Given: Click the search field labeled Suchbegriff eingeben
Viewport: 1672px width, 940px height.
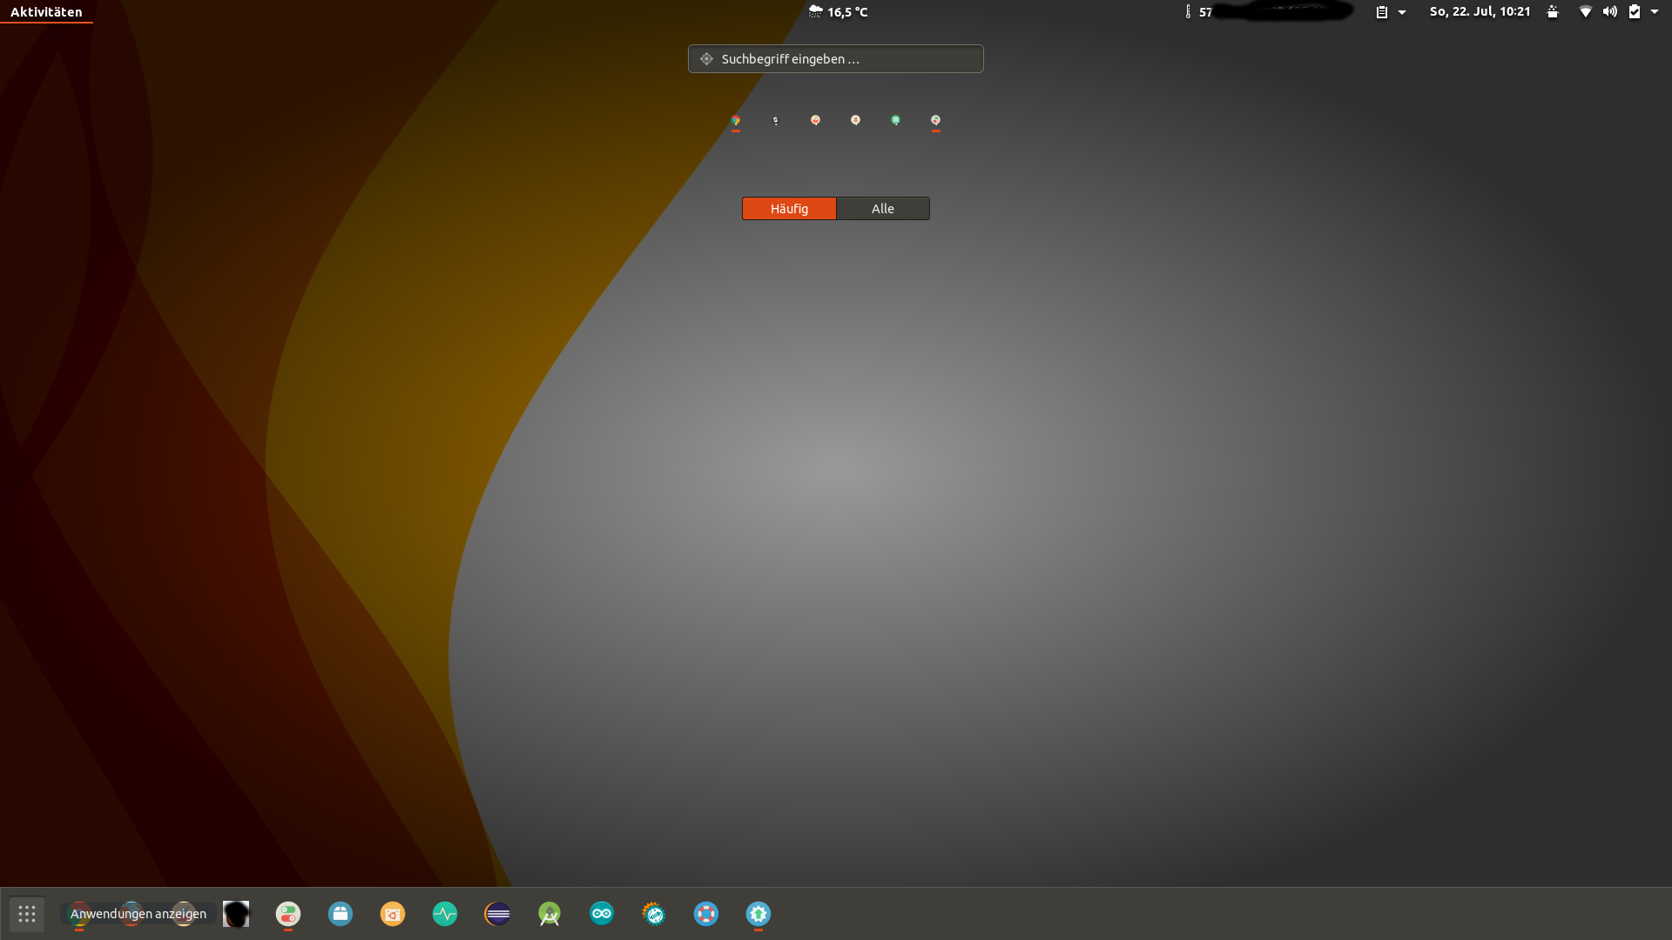Looking at the screenshot, I should click(834, 58).
